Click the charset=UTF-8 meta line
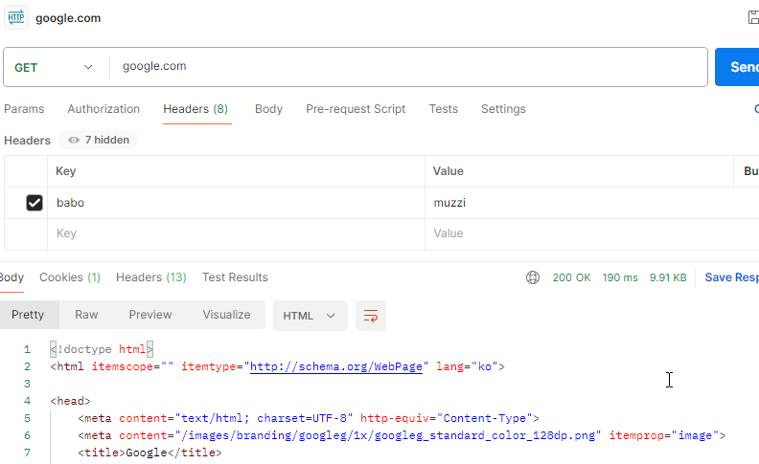Screen dimensions: 759x464 (309, 419)
